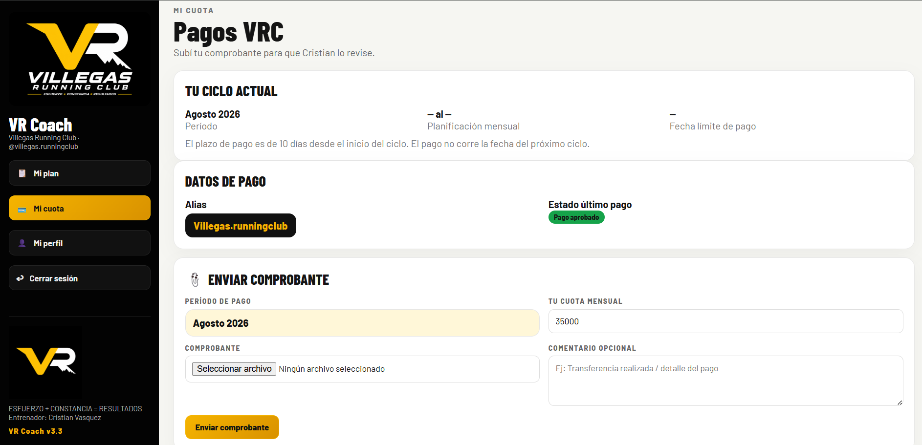This screenshot has height=445, width=922.
Task: Click the person icon beside Mi perfil
Action: point(22,243)
